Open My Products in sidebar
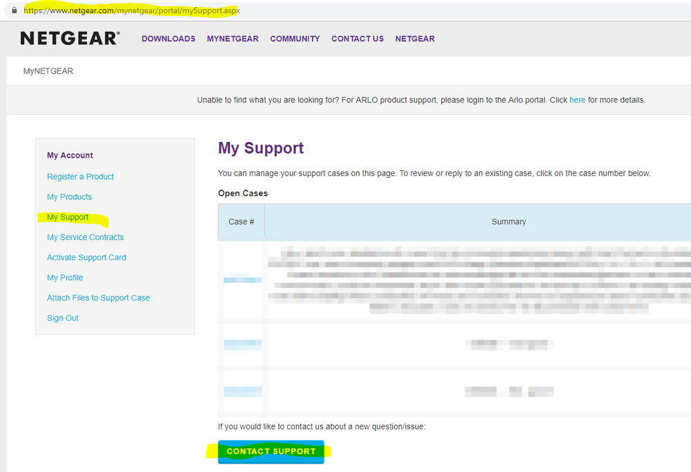Screen dimensions: 691x472 69,197
